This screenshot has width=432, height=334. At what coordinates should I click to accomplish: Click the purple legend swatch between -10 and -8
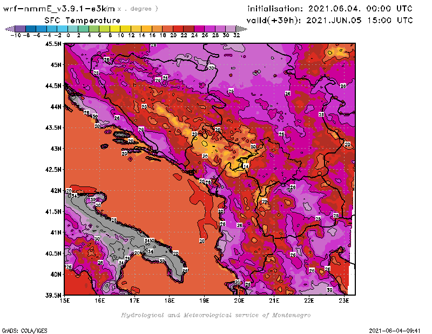[x=20, y=29]
